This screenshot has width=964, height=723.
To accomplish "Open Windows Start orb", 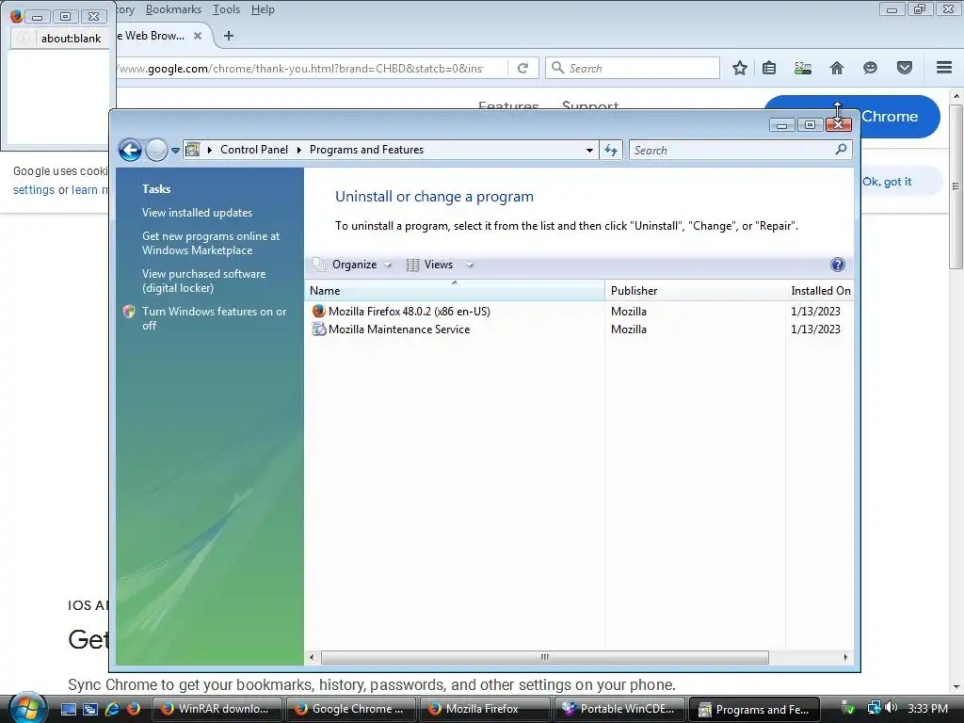I will pyautogui.click(x=27, y=708).
